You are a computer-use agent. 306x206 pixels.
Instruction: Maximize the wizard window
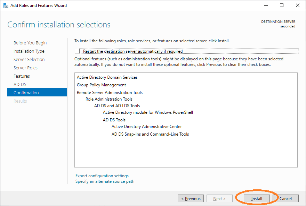pyautogui.click(x=282, y=5)
